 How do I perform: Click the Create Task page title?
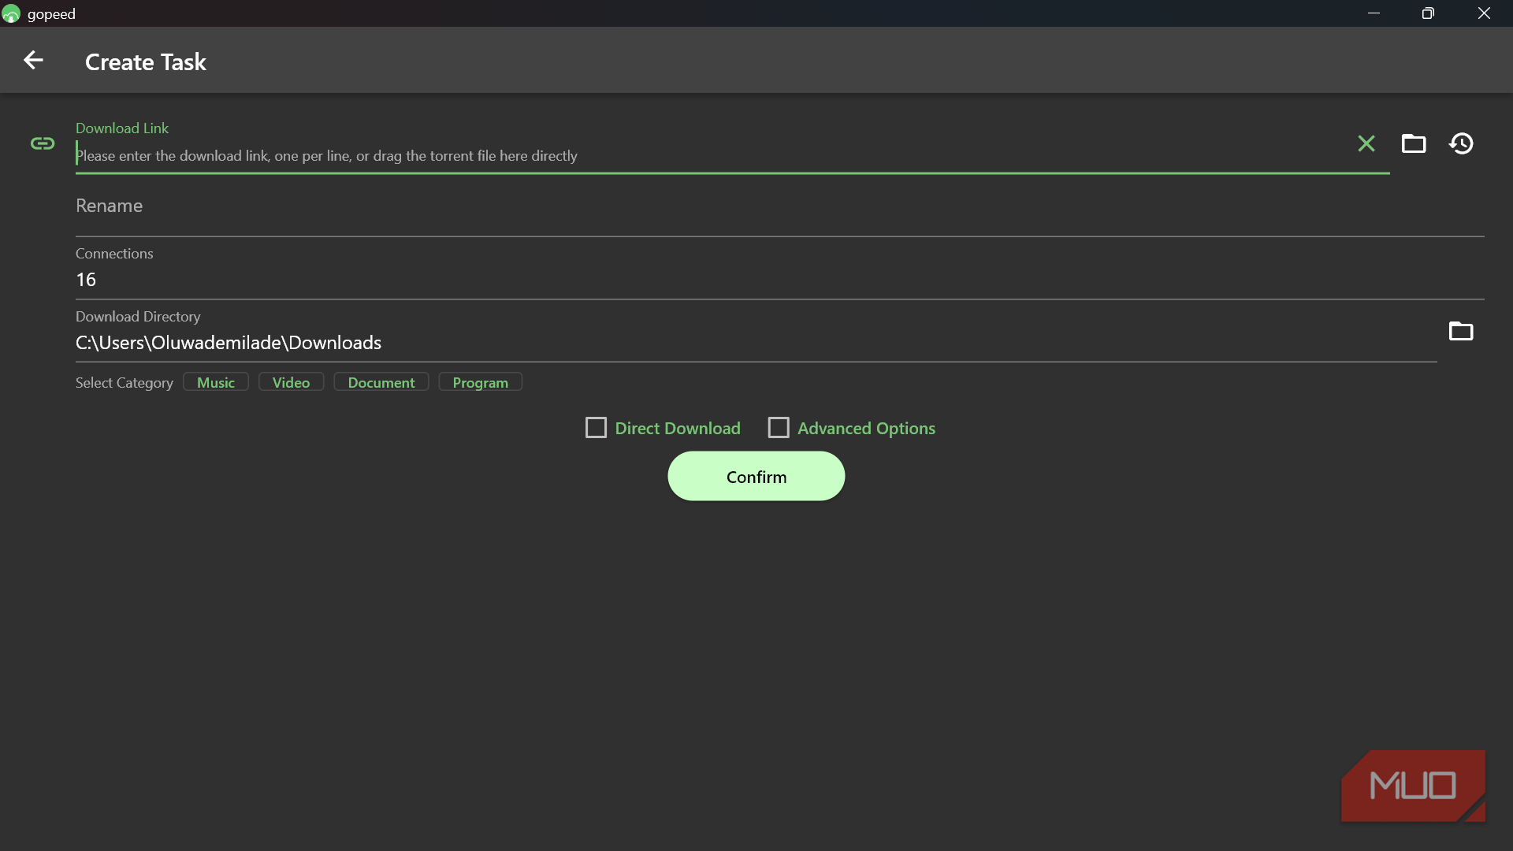tap(146, 62)
